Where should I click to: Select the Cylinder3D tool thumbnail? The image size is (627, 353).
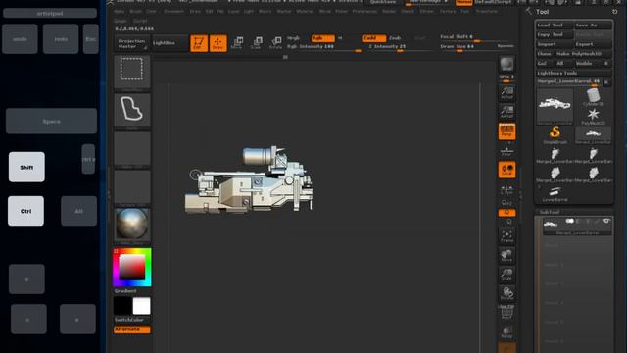[593, 97]
